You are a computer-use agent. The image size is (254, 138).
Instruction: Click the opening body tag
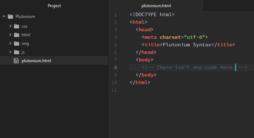pos(144,60)
